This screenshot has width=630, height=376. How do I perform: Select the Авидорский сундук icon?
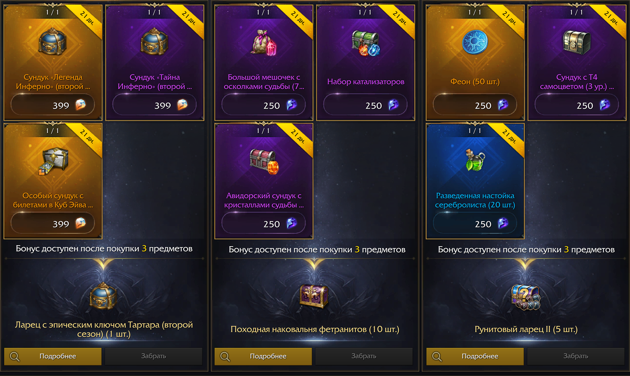coord(264,161)
